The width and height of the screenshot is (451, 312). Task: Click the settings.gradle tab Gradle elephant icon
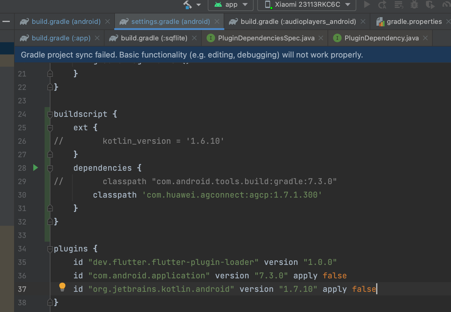(x=124, y=22)
